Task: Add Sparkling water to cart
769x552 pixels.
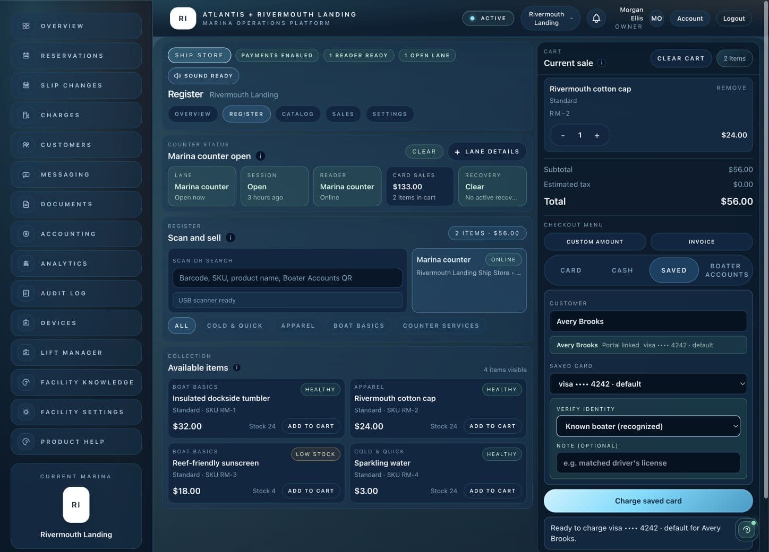Action: coord(492,491)
